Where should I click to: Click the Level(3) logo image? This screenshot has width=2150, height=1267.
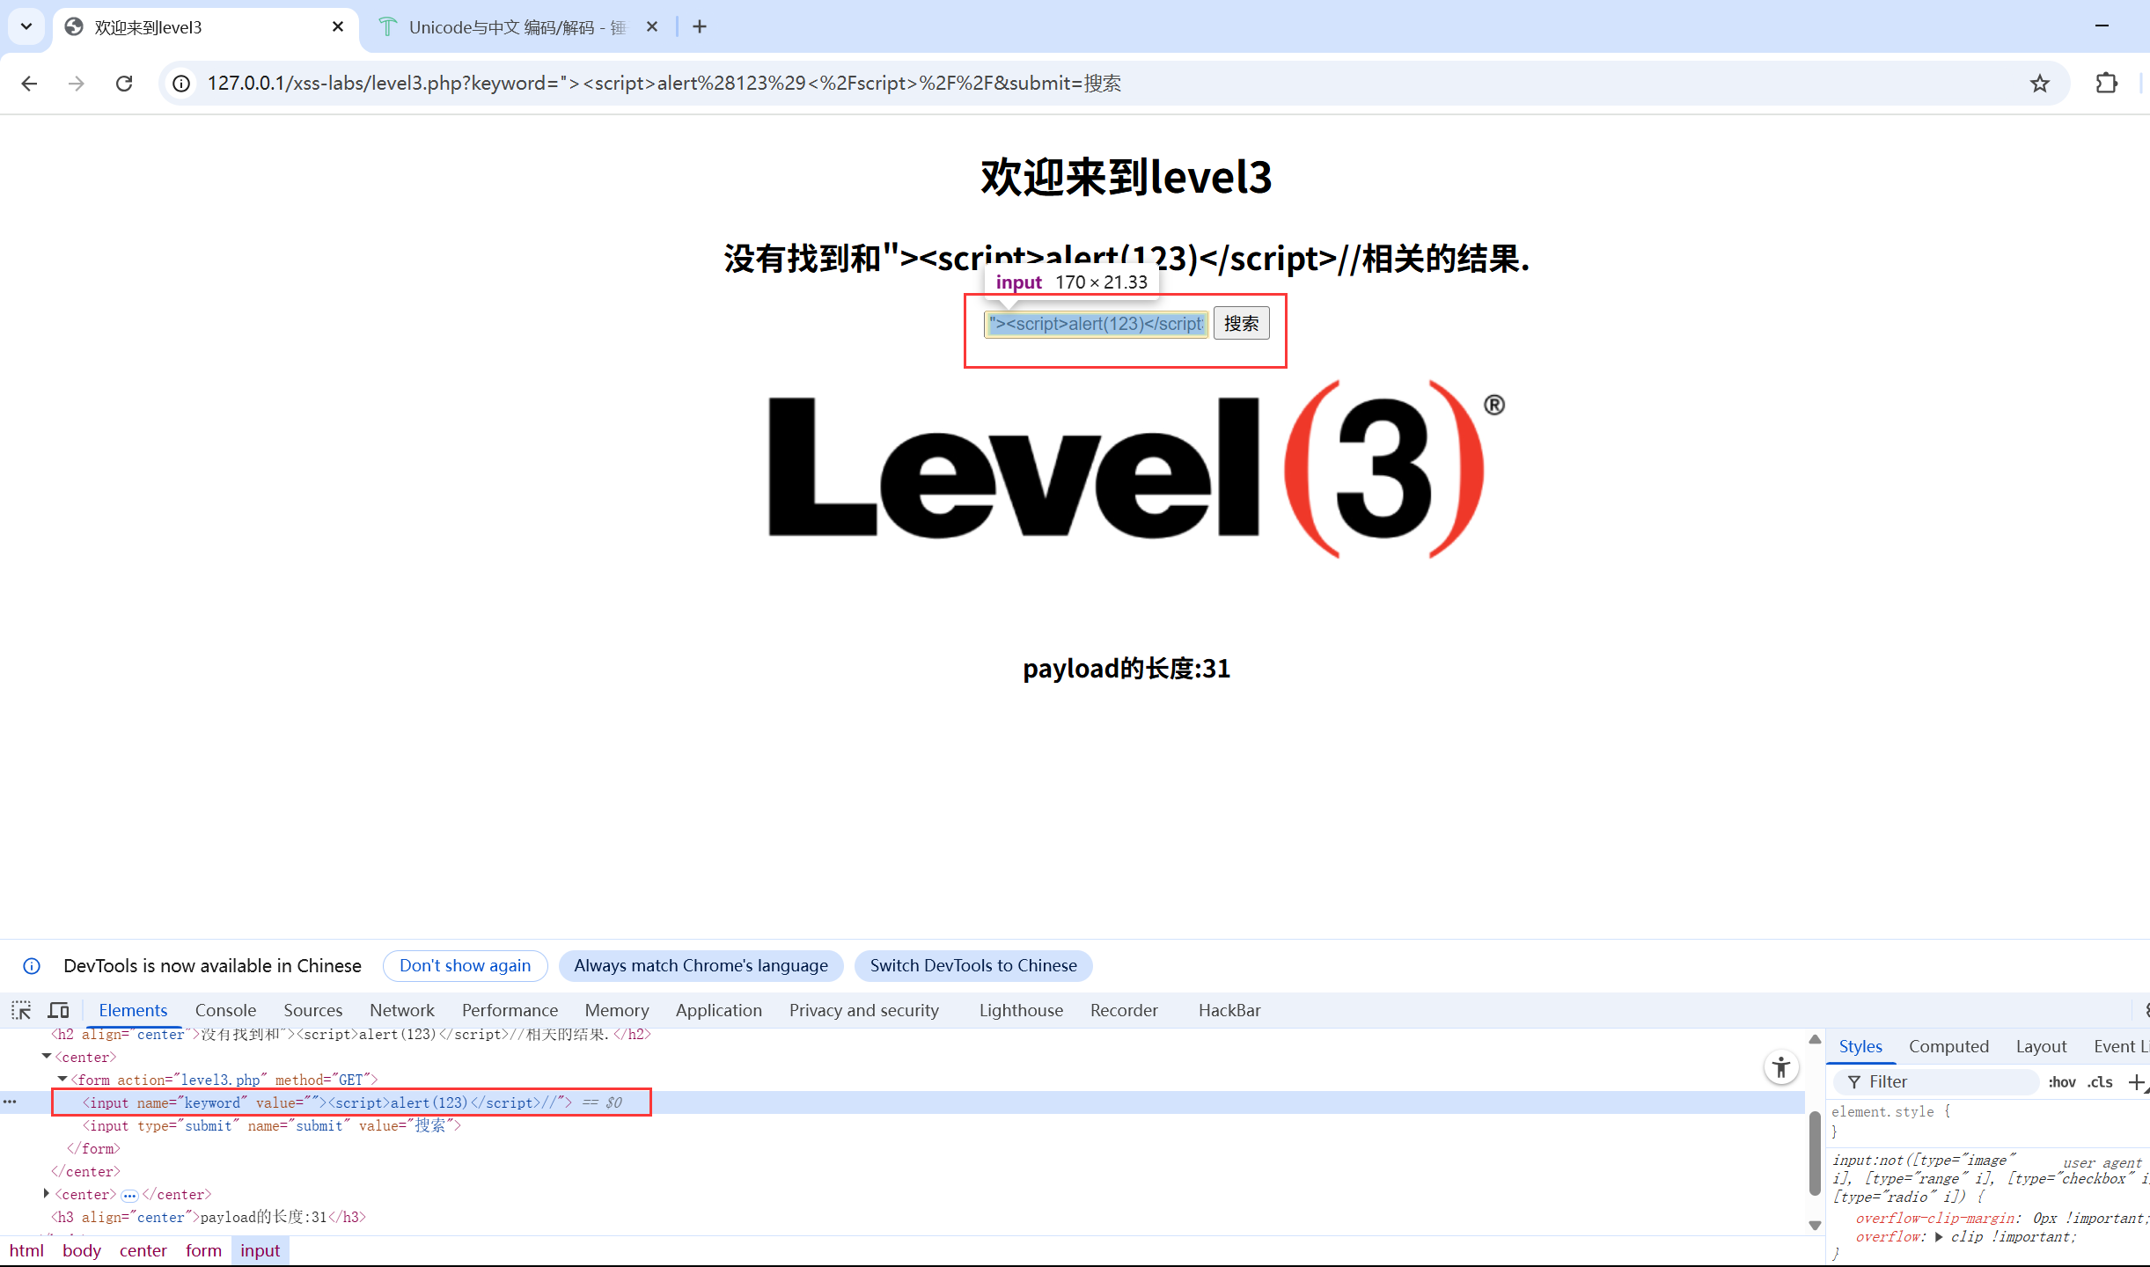(1135, 469)
